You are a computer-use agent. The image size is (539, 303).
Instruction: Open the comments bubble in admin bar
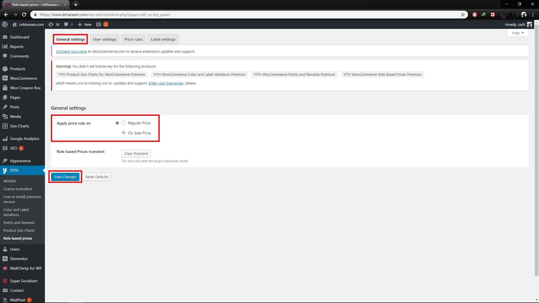point(66,24)
